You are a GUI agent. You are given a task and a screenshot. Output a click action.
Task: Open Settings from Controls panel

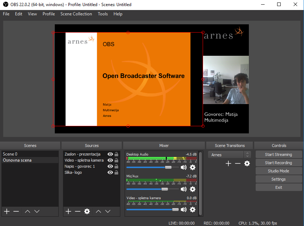[x=279, y=179]
